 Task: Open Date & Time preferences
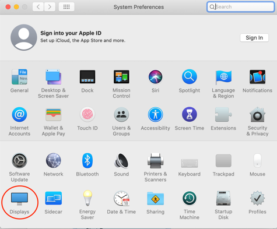pyautogui.click(x=121, y=198)
